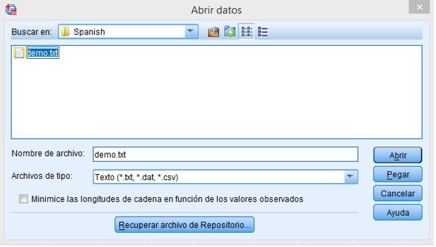Close the Abrir datos dialog
Image resolution: width=436 pixels, height=247 pixels.
pyautogui.click(x=419, y=7)
